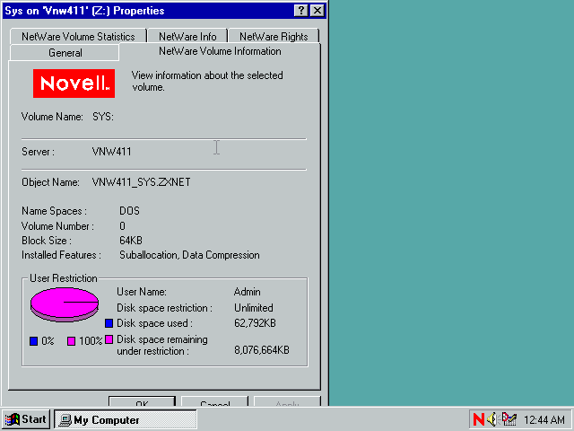
Task: Click block size value 64KB
Action: [x=131, y=241]
